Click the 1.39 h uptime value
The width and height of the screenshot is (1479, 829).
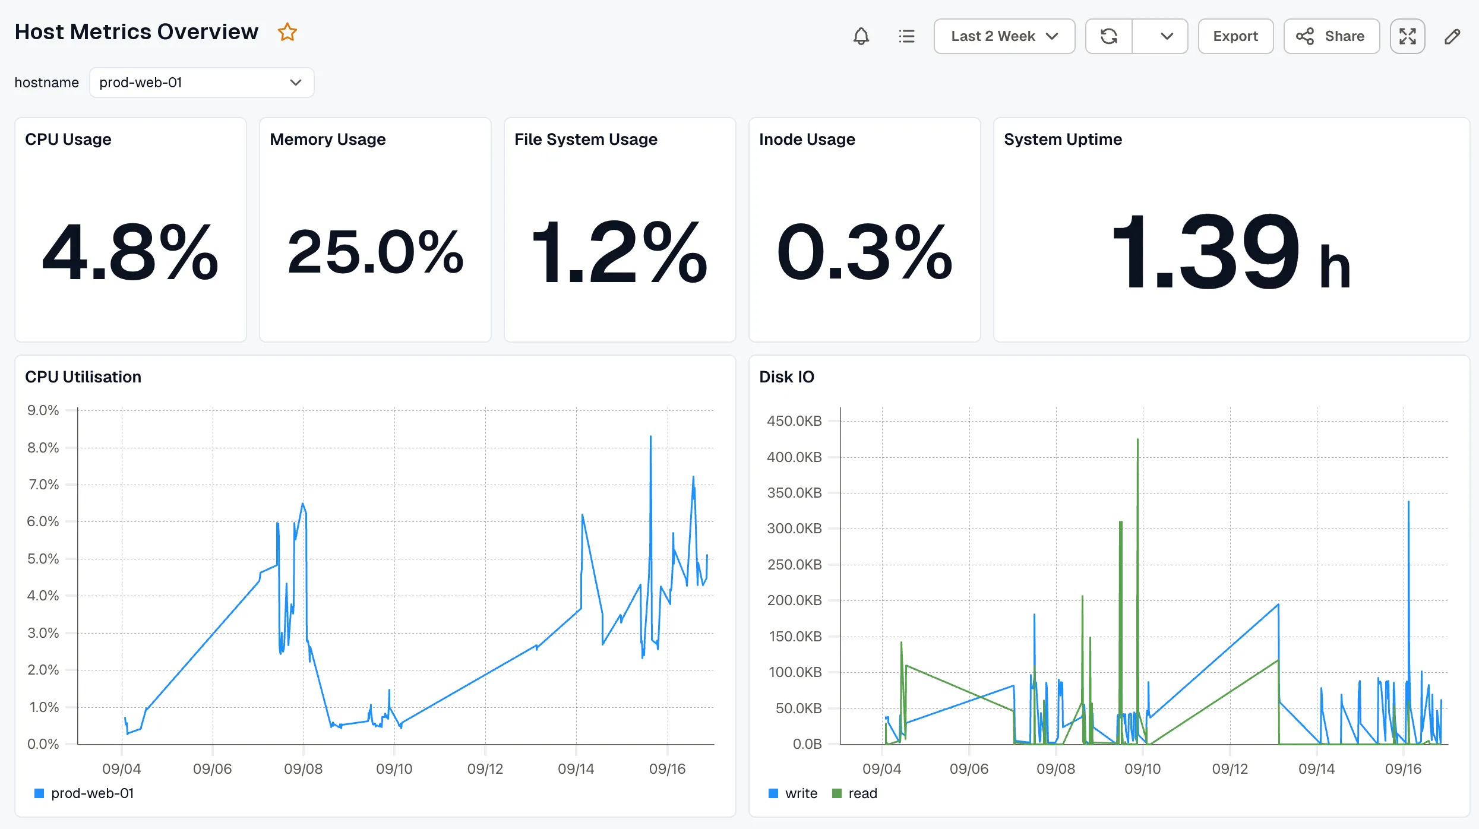click(1231, 252)
